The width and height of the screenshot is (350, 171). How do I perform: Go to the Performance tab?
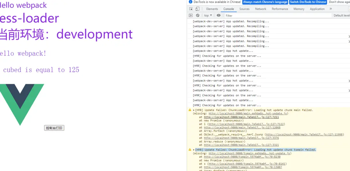click(x=280, y=9)
